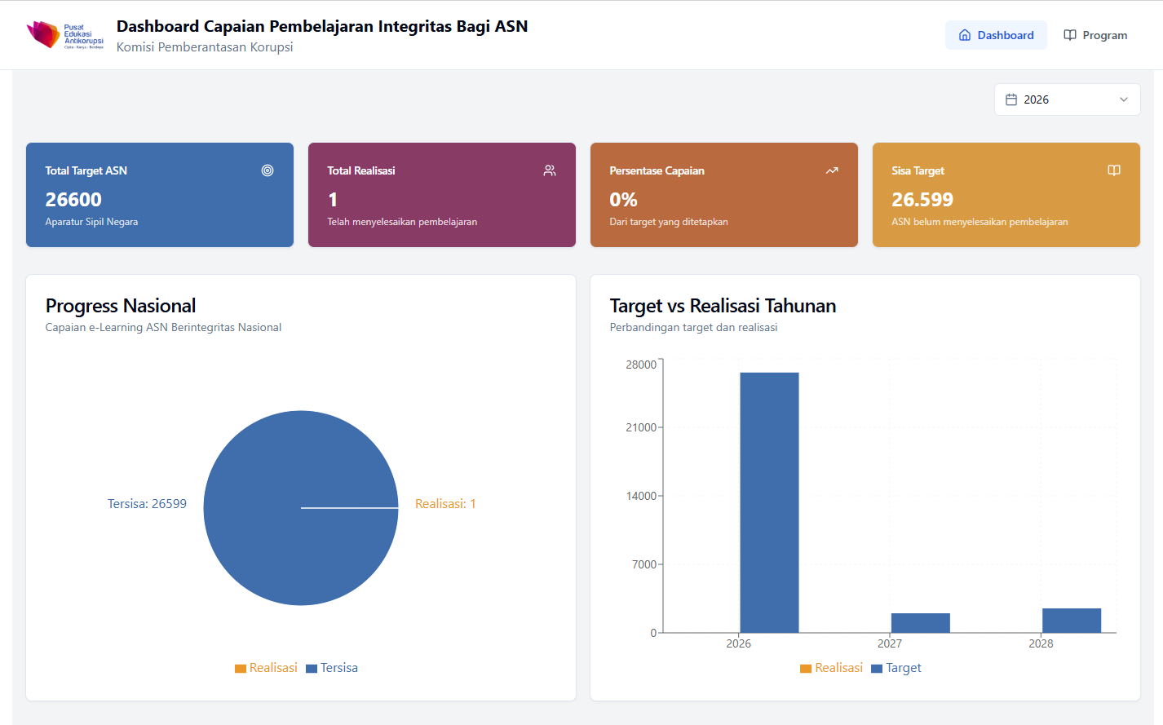
Task: Click the calendar icon in year selector
Action: coord(1011,99)
